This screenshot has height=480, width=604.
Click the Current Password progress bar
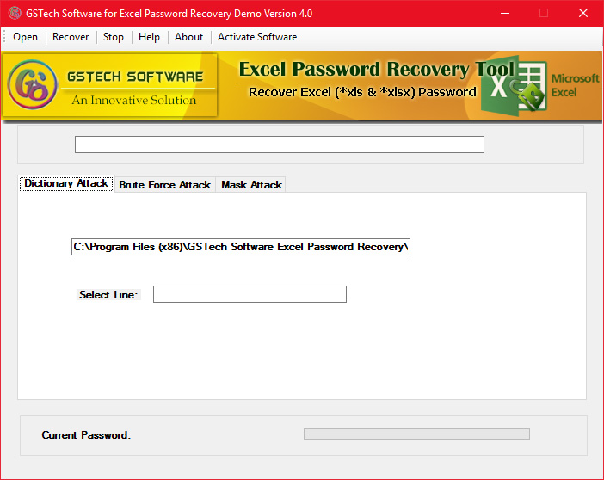click(x=416, y=434)
